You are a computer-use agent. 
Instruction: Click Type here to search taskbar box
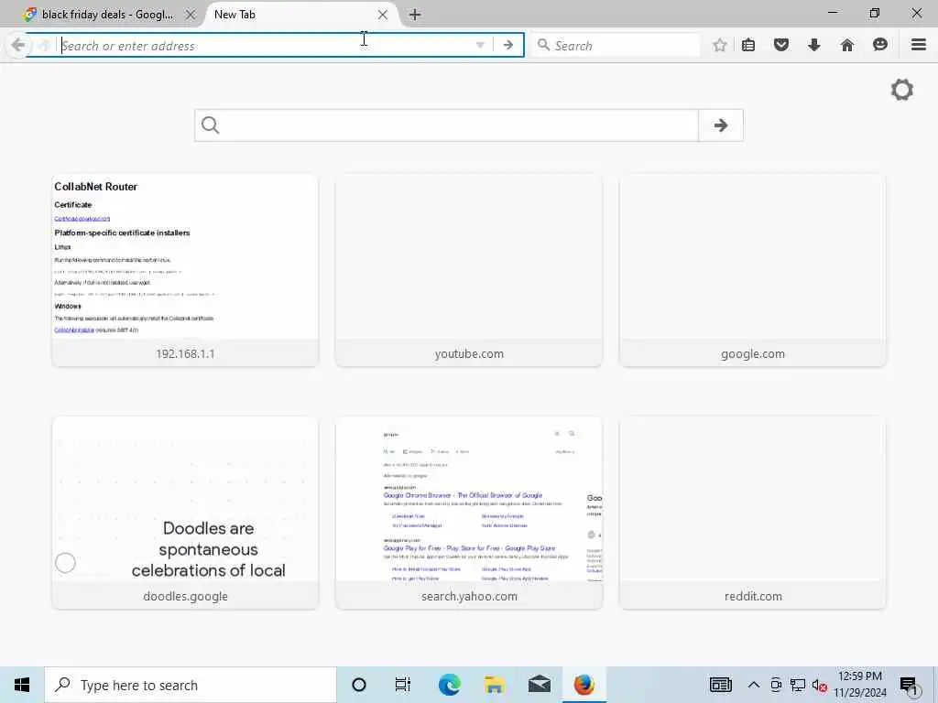coord(191,685)
